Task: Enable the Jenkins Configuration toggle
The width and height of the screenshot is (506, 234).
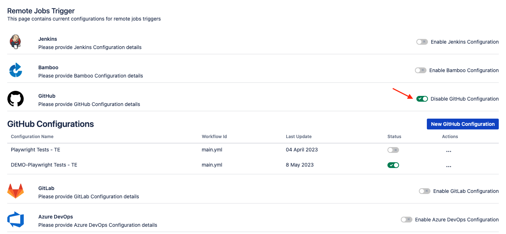Action: click(x=422, y=42)
